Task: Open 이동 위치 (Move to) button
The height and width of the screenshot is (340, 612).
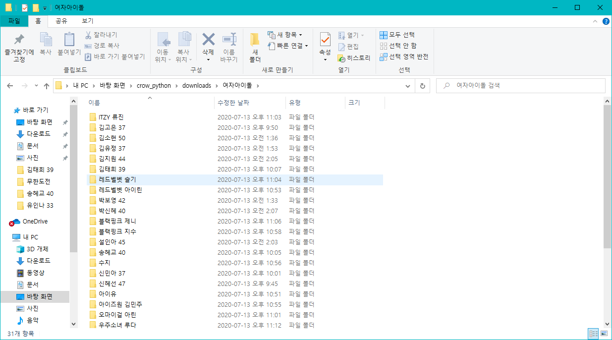Action: click(163, 47)
